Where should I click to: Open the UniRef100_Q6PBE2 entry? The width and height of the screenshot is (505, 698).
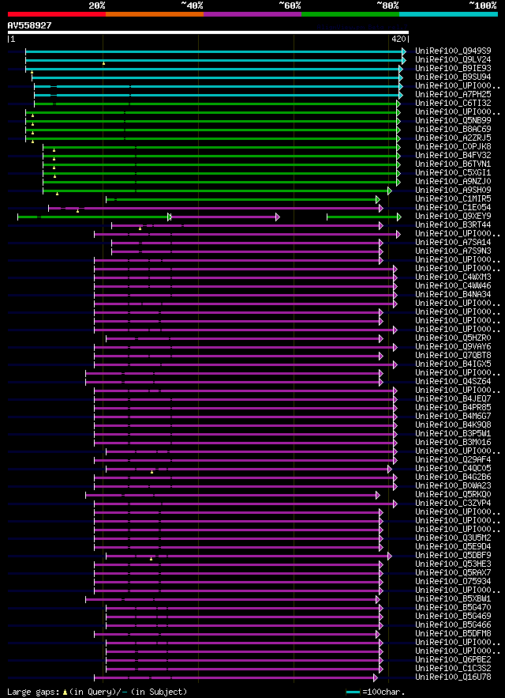(453, 658)
